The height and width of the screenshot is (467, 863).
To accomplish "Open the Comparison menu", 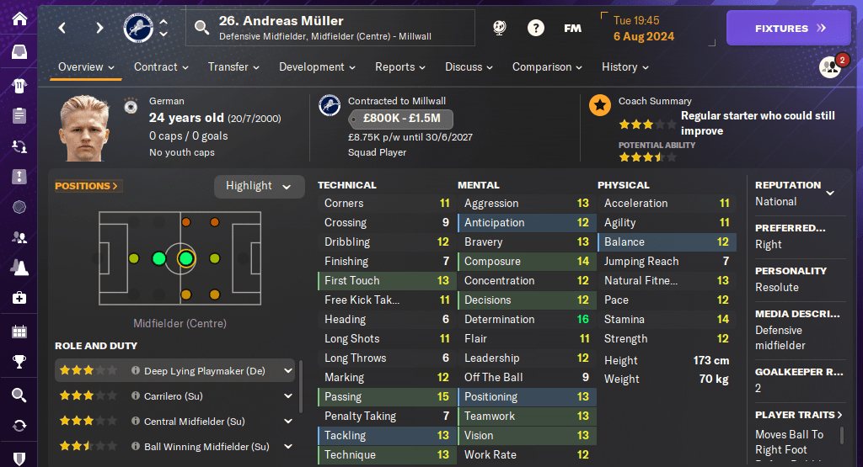I will point(547,67).
